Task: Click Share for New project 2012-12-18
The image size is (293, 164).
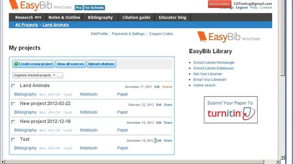Action: pyautogui.click(x=168, y=123)
